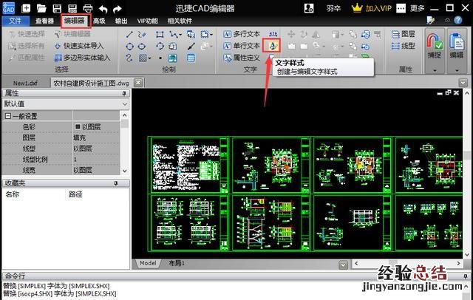Select the Line drawing tool
Screen dimensions: 473x300
click(x=129, y=35)
